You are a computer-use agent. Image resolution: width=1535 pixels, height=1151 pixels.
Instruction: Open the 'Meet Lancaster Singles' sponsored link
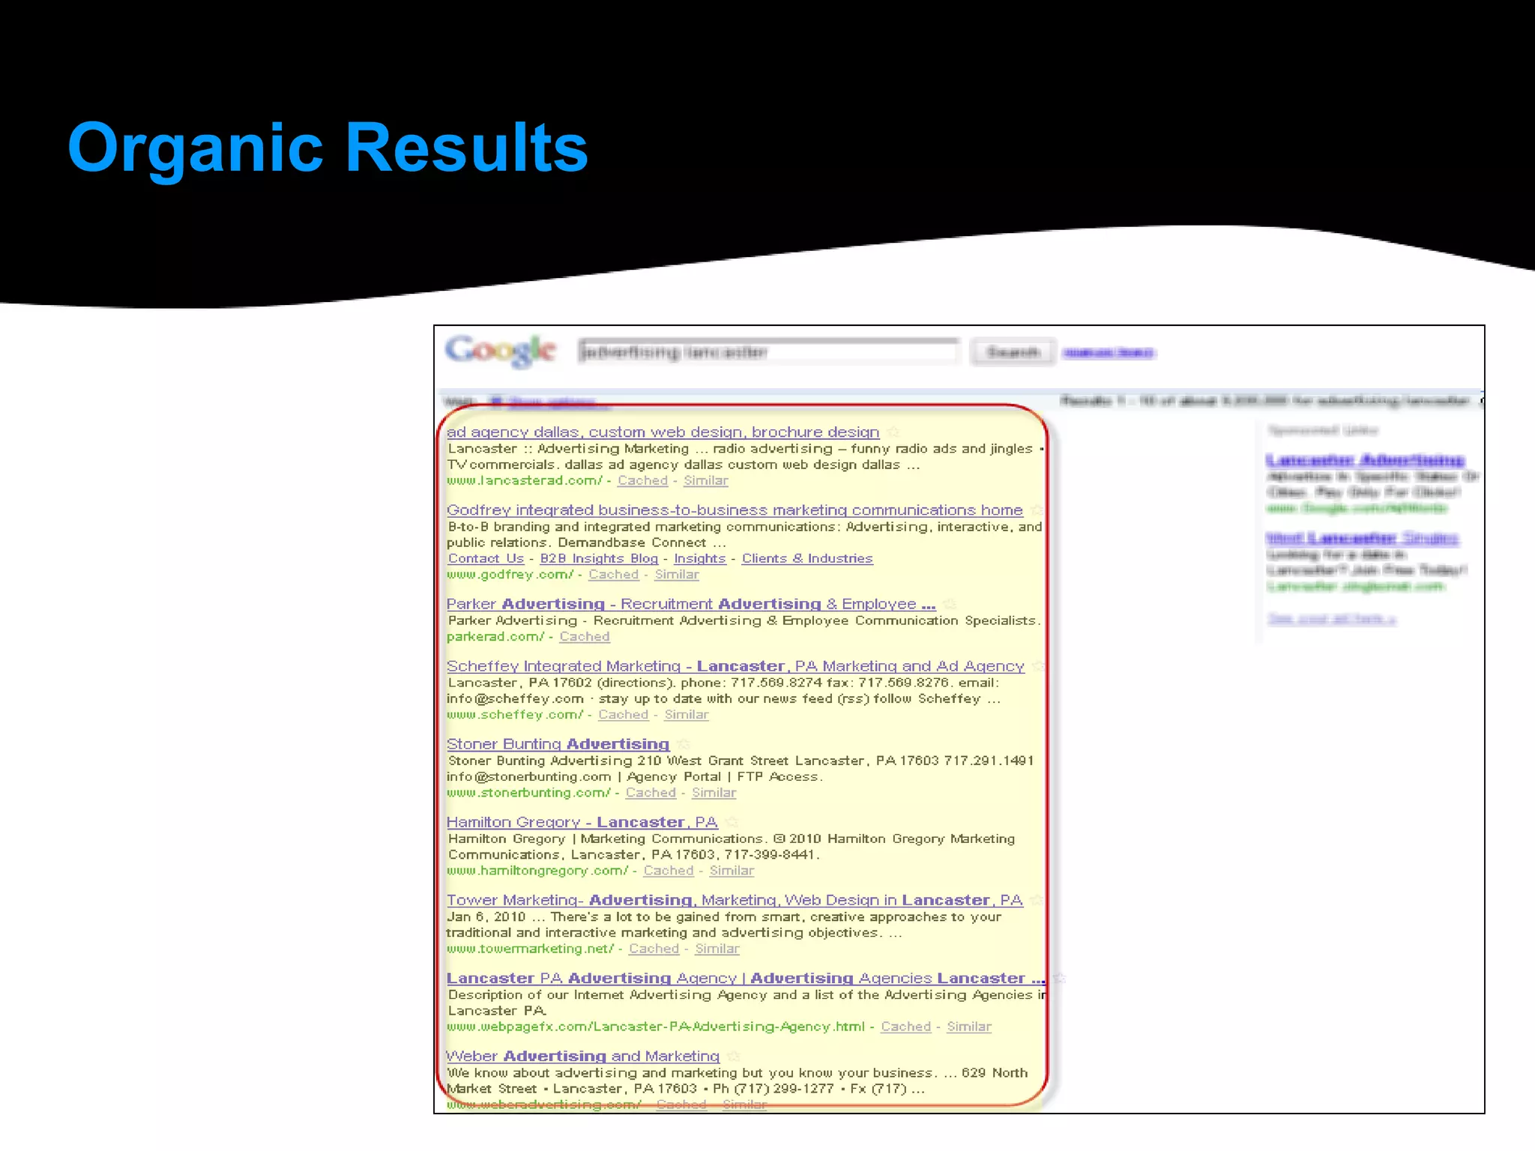[x=1362, y=538]
